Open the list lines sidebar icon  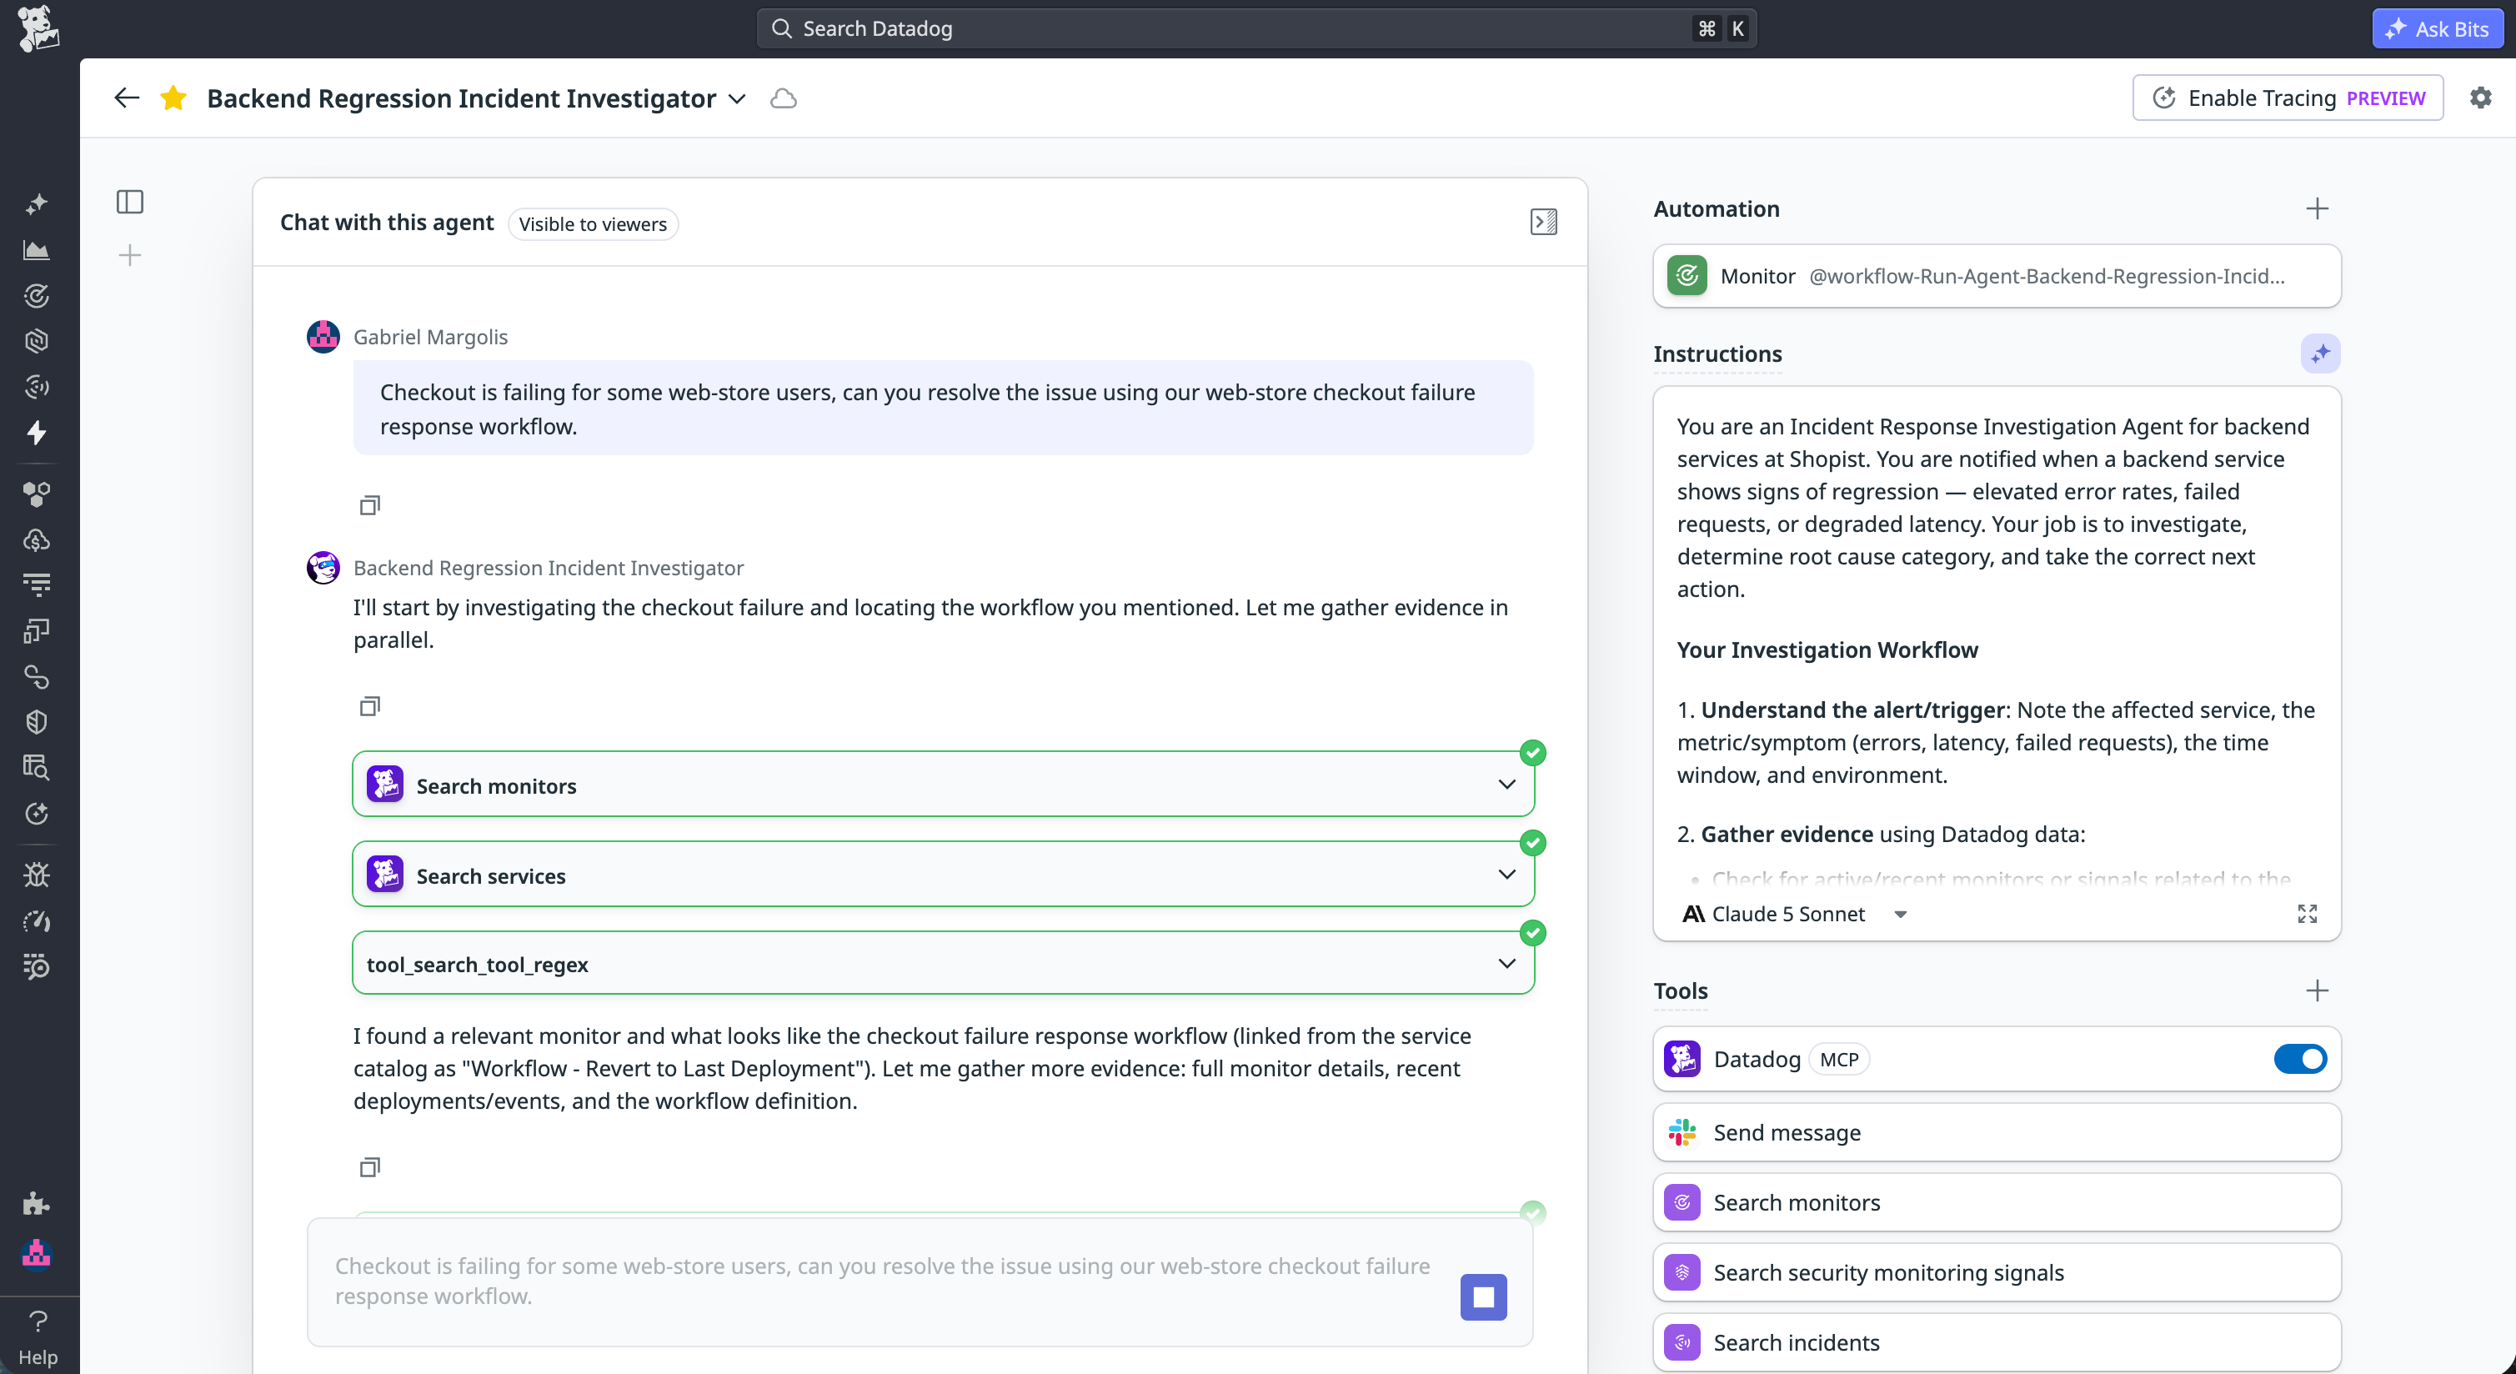point(38,585)
